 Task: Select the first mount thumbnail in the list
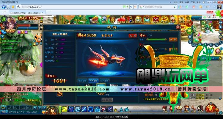point(88,88)
